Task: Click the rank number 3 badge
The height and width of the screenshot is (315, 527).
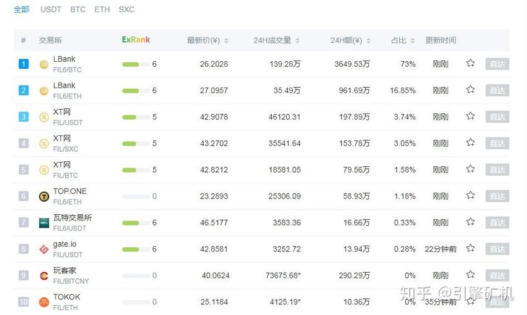Action: point(24,117)
